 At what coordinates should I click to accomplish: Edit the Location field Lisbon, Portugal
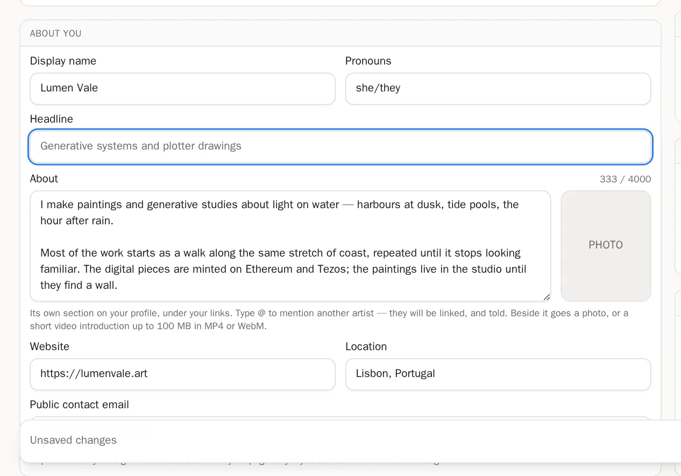(498, 374)
